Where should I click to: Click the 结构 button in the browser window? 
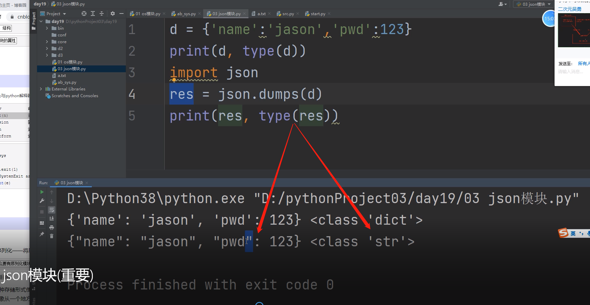click(x=7, y=28)
